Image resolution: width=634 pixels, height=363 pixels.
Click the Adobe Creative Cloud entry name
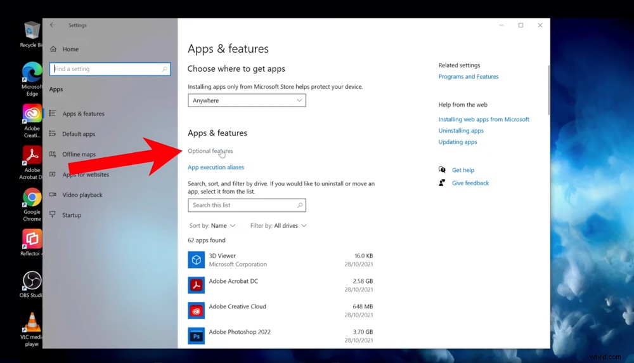pos(237,307)
